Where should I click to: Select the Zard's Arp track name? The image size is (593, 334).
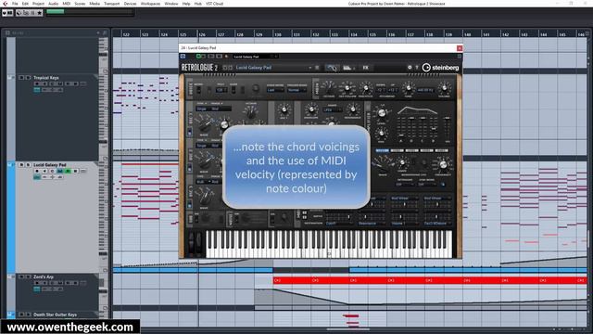pos(44,276)
